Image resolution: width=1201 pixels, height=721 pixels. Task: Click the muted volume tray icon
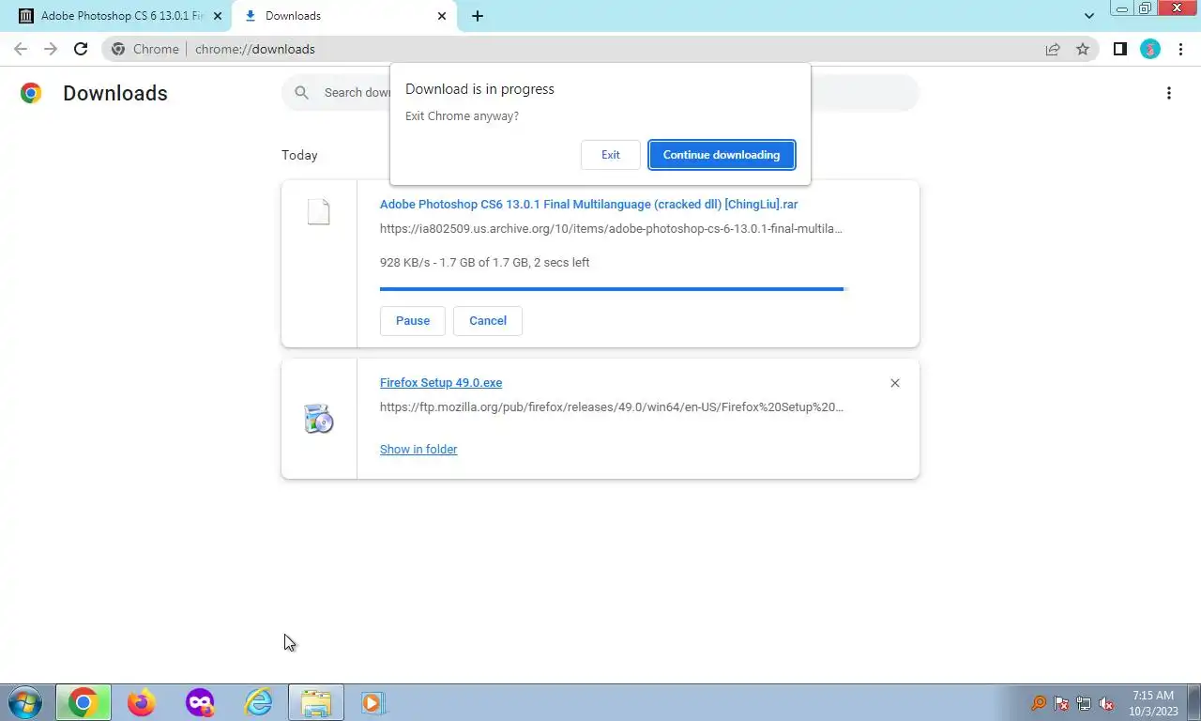1106,703
